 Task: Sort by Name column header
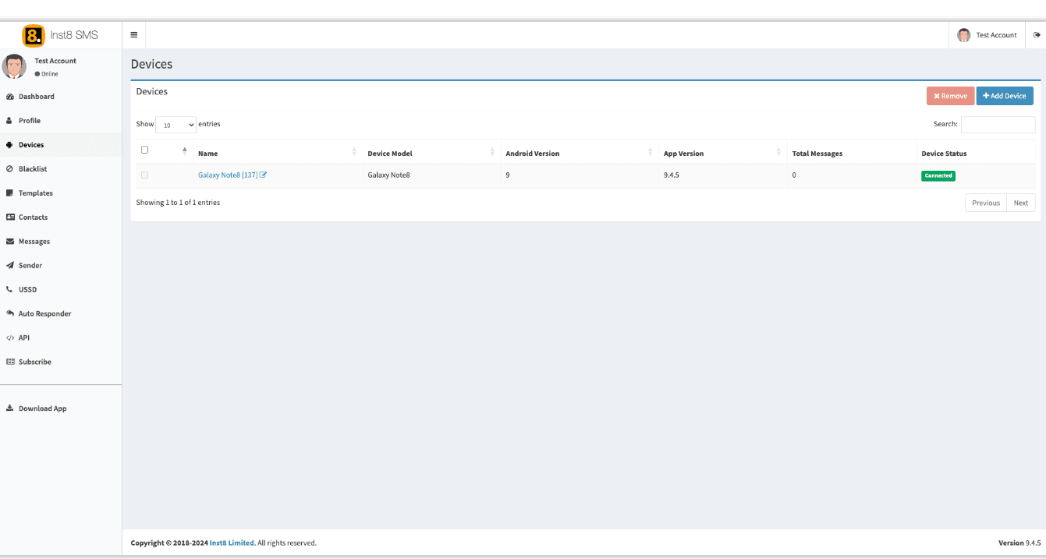(x=278, y=153)
